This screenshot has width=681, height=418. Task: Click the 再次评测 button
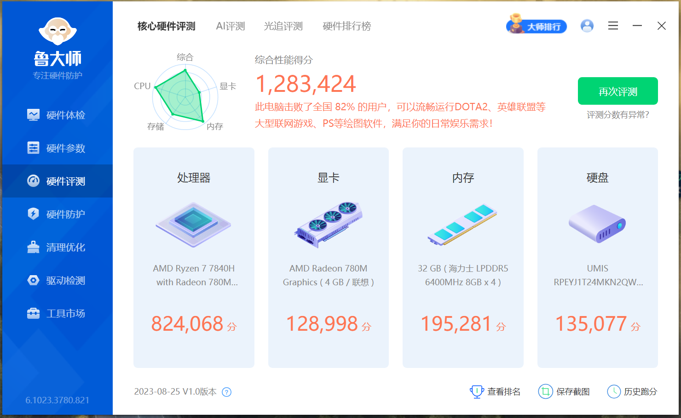(x=618, y=91)
